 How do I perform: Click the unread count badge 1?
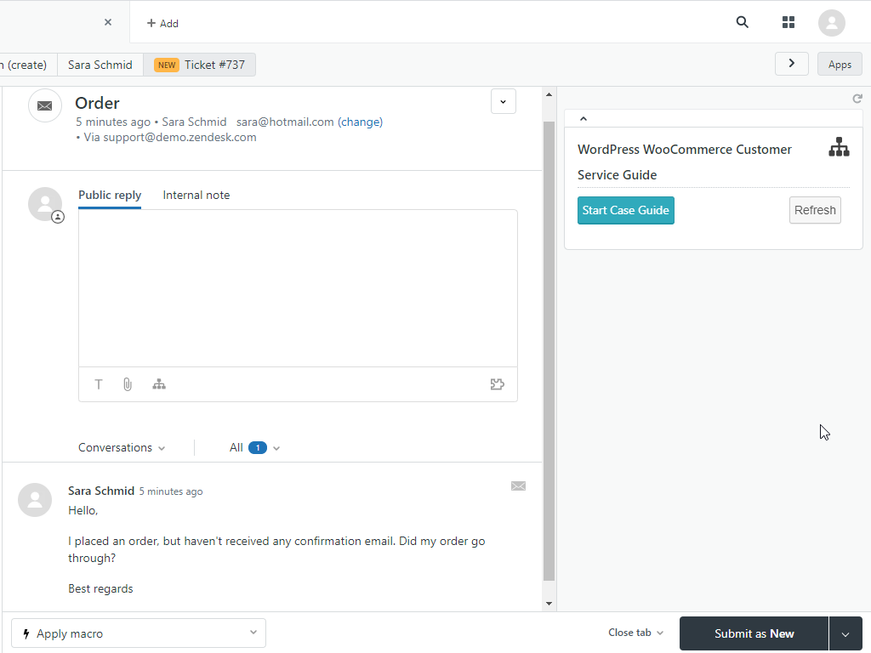[257, 447]
